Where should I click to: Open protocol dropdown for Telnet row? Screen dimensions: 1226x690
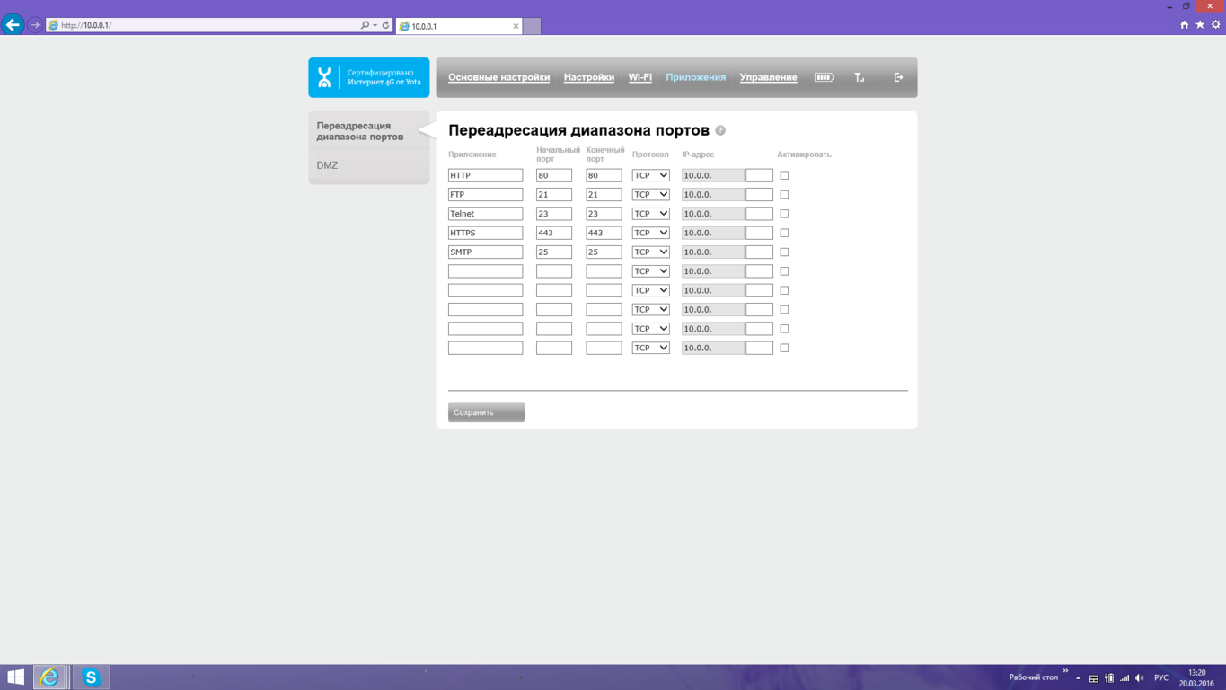click(650, 214)
